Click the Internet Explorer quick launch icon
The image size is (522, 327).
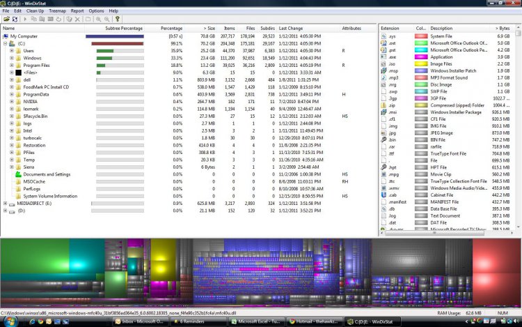pos(32,321)
